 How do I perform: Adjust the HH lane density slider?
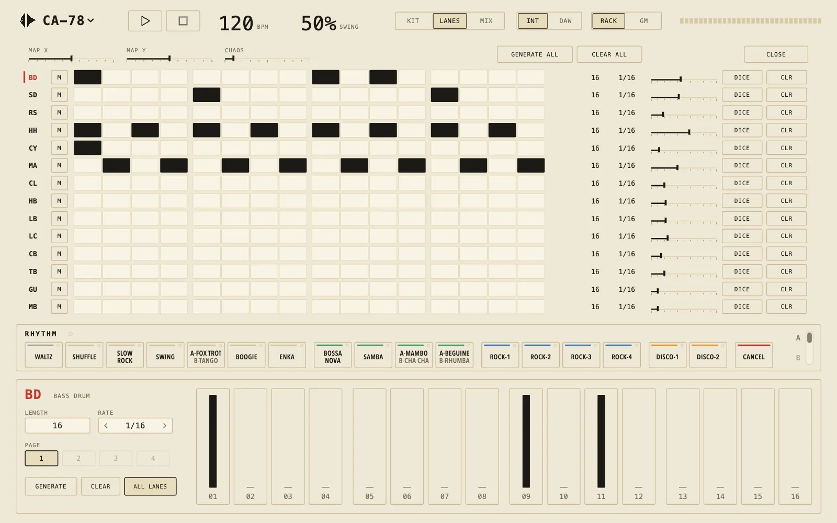pos(684,132)
